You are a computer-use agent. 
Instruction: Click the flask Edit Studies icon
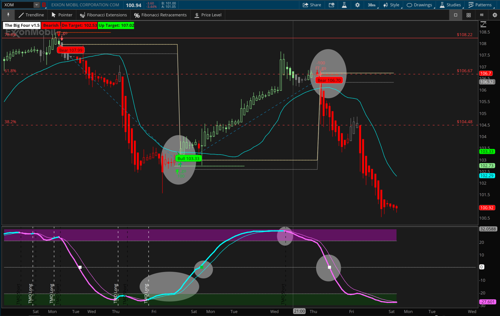click(344, 5)
